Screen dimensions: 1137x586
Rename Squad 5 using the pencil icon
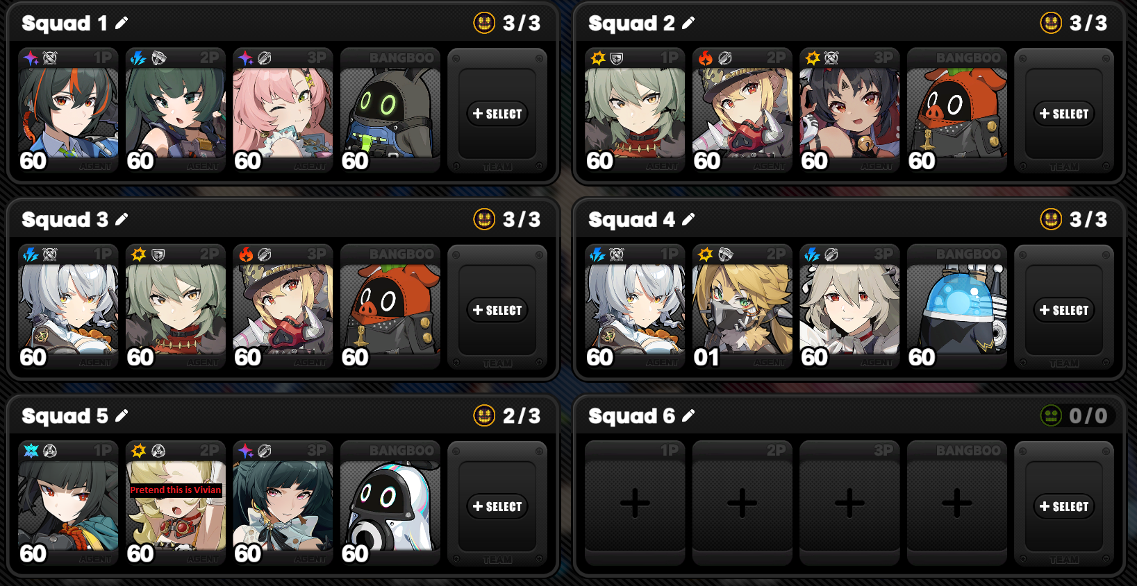(x=122, y=416)
